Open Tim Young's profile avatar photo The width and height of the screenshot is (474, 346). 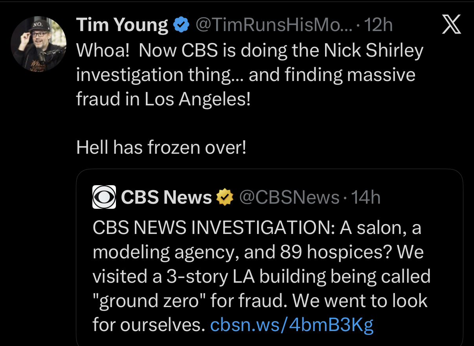(39, 44)
